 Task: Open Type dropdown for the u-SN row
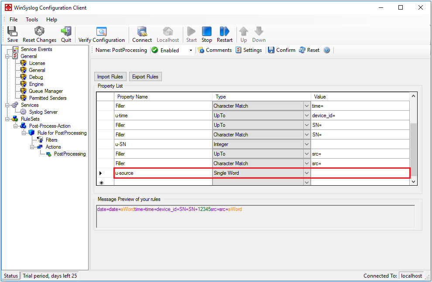[307, 144]
